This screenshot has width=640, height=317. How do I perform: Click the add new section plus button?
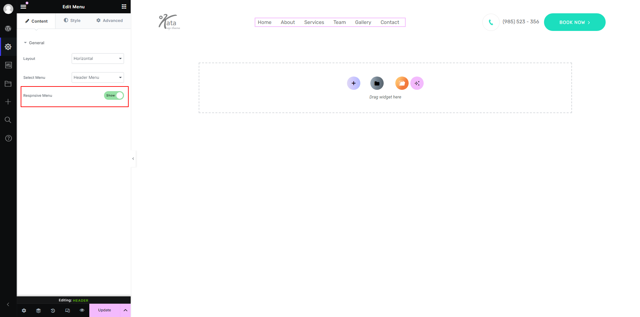pos(353,83)
